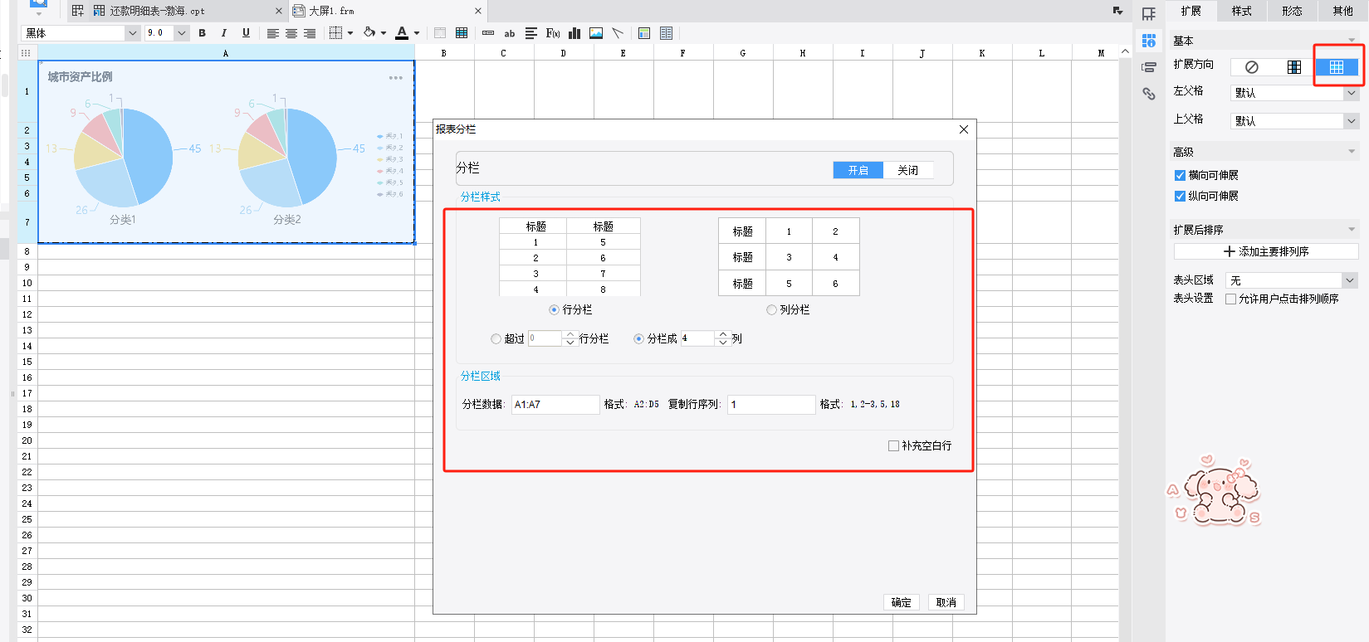
Task: Switch to the 其他 tab
Action: click(x=1343, y=11)
